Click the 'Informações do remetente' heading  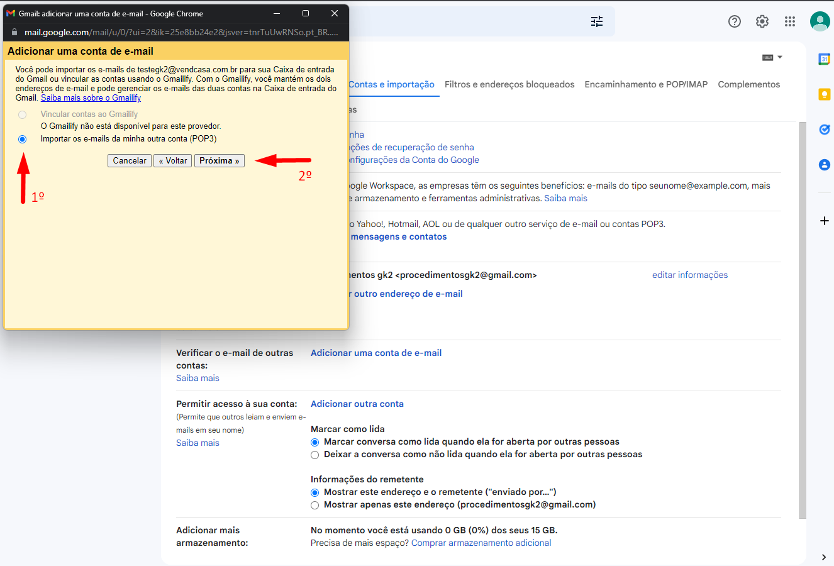(367, 479)
